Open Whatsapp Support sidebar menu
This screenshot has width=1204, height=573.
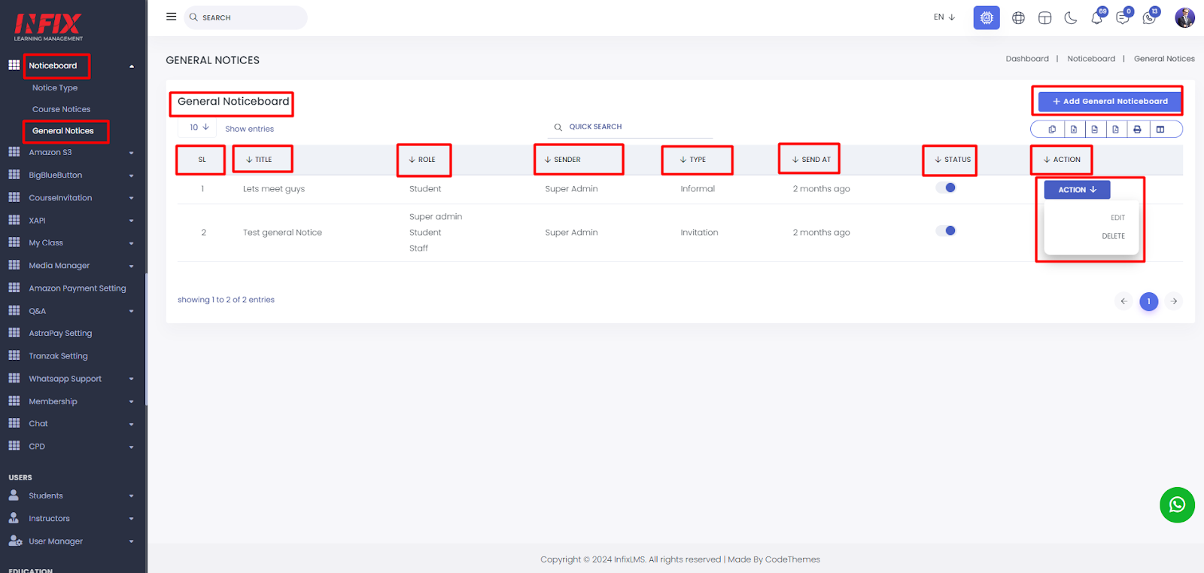point(73,378)
